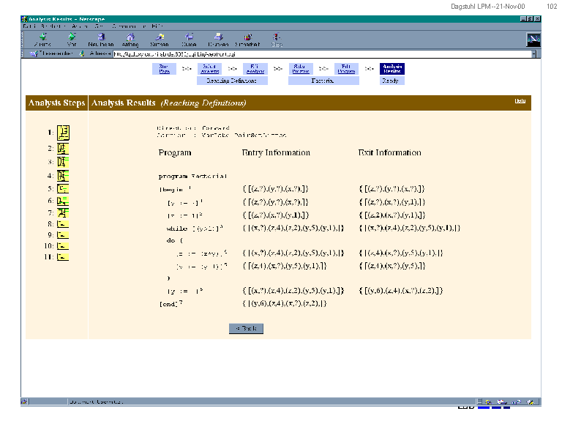Expand the location bar dropdown arrow

click(533, 53)
